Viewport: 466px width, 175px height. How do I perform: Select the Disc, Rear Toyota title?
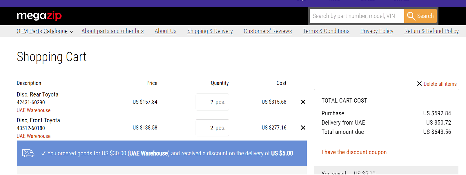(38, 94)
